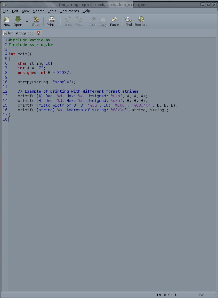Click the INS indicator in status bar
The height and width of the screenshot is (298, 218).
[x=201, y=295]
